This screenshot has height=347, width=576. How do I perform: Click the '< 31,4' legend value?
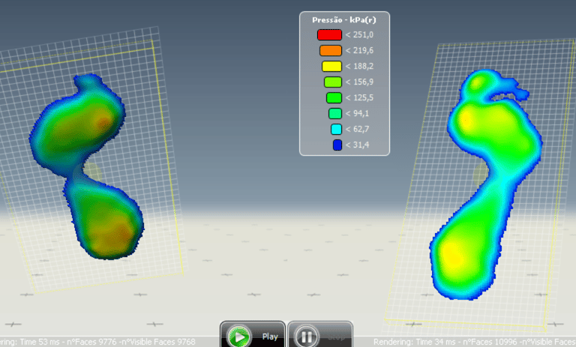pyautogui.click(x=357, y=145)
